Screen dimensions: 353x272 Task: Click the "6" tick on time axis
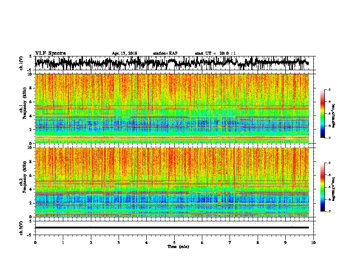pos(202,243)
